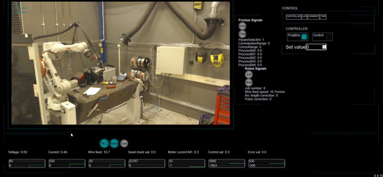Click the Control val trend graph
This screenshot has height=177, width=383.
(227, 163)
